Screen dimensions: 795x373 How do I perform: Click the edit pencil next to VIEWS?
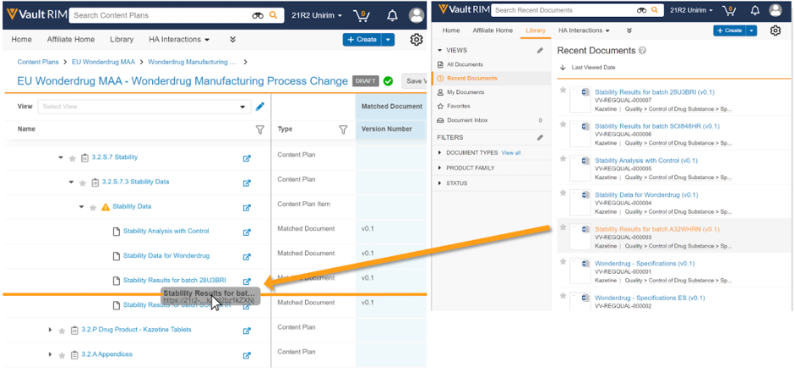540,51
